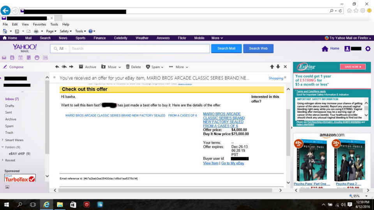Image resolution: width=374 pixels, height=210 pixels.
Task: Delete the current email
Action: [x=133, y=67]
